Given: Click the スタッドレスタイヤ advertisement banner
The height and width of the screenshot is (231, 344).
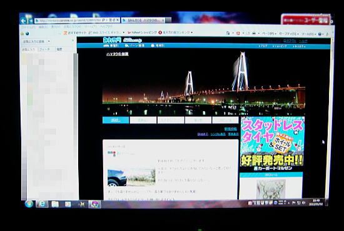Looking at the screenshot, I should (x=272, y=144).
